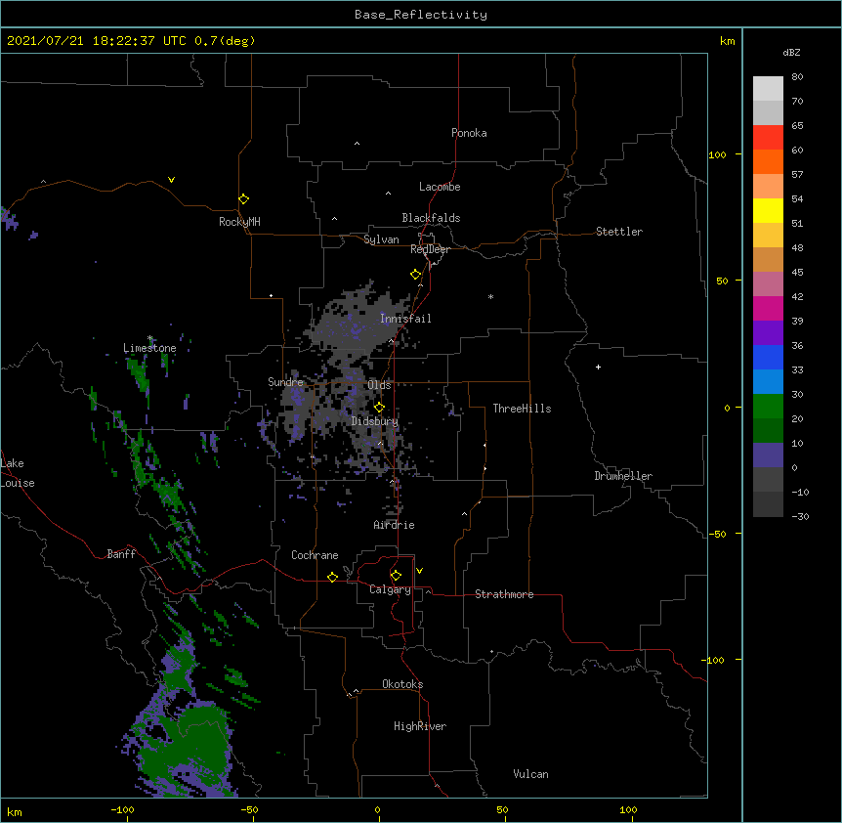
Task: Select the magenta 42-39 dBZ legend swatch
Action: [768, 308]
